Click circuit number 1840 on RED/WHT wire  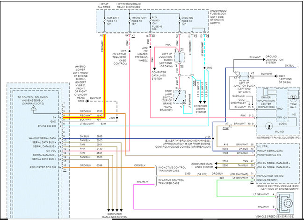click(x=99, y=116)
